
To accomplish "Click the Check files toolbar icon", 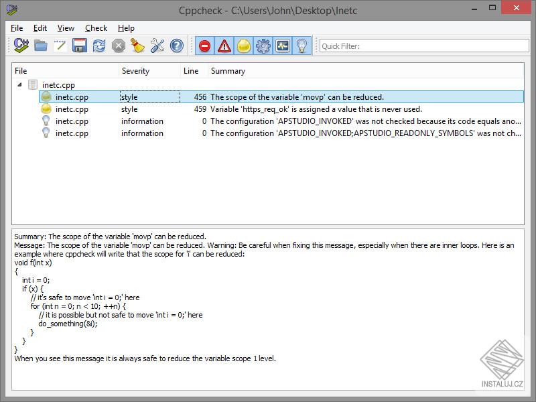I will [21, 46].
